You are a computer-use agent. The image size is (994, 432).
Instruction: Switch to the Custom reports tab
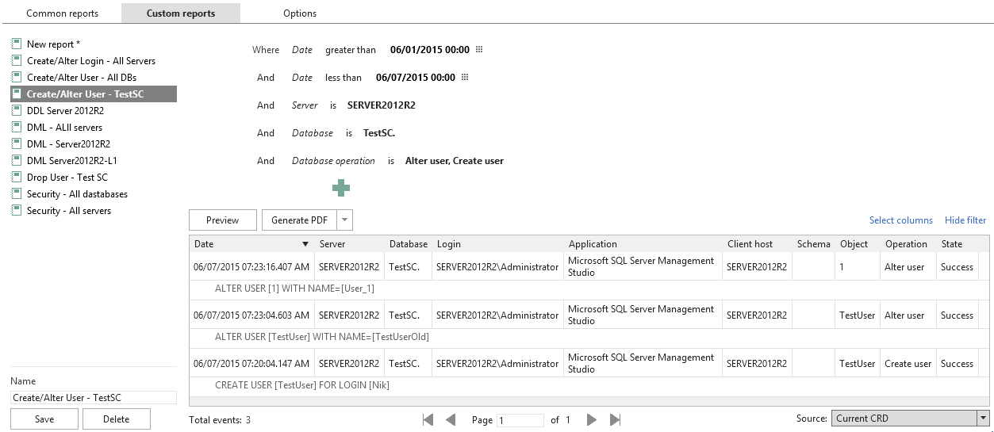181,13
